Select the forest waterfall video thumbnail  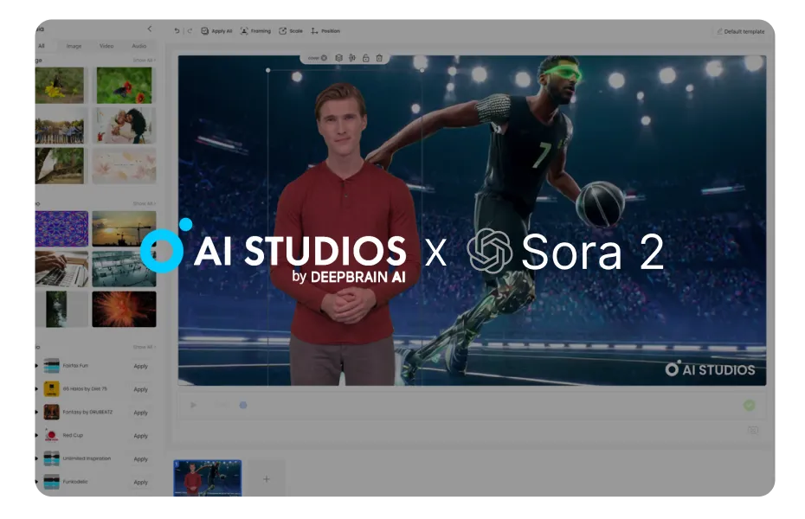click(x=61, y=310)
